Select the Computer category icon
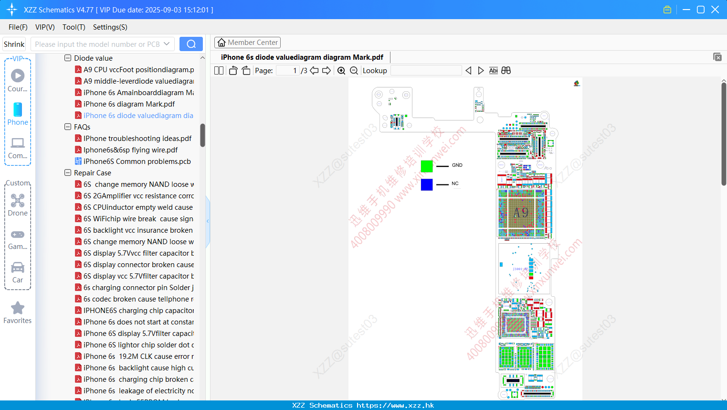The height and width of the screenshot is (410, 727). click(18, 148)
